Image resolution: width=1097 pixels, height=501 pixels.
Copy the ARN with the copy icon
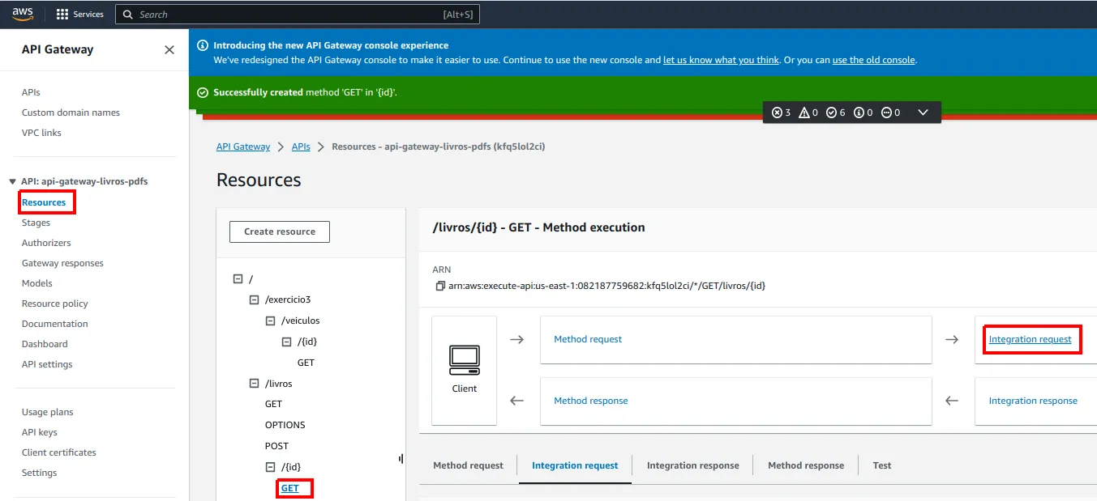coord(440,286)
